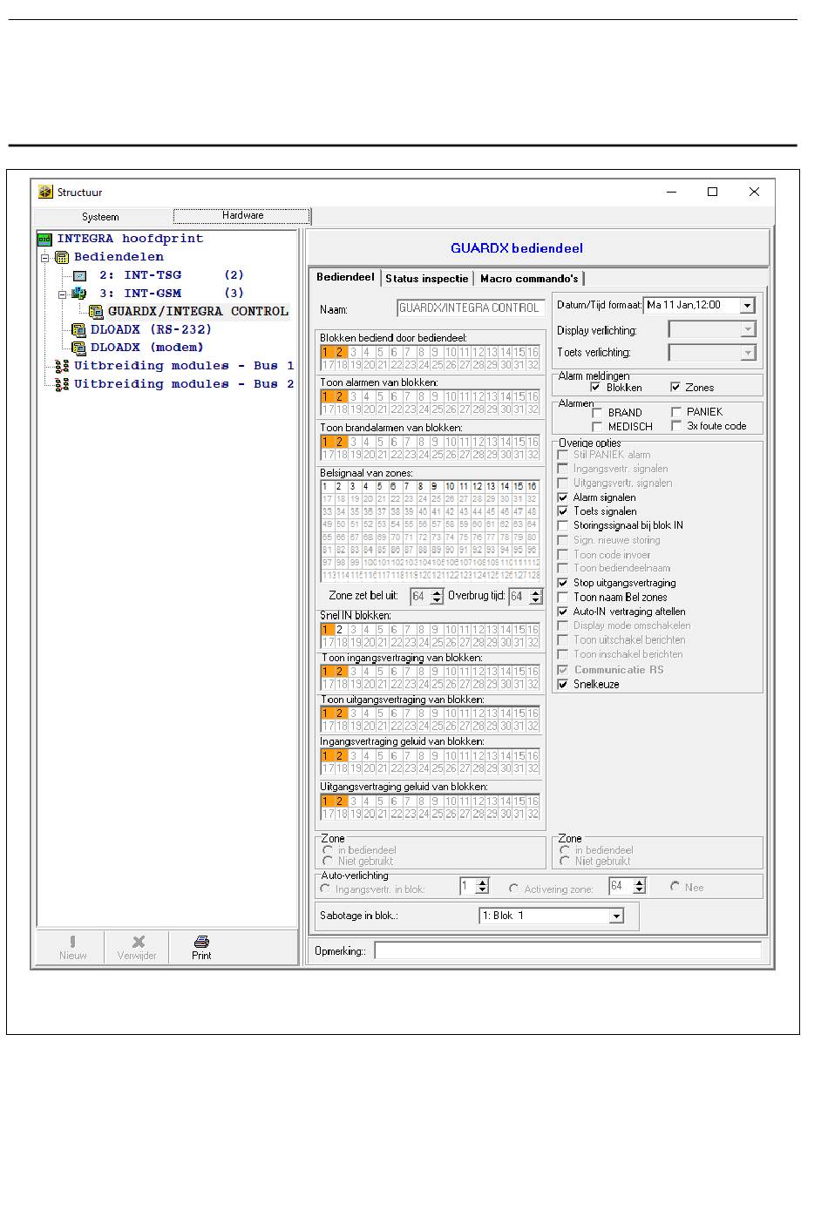Click the Bediendelen keypad icon
828x1217 pixels.
point(62,257)
